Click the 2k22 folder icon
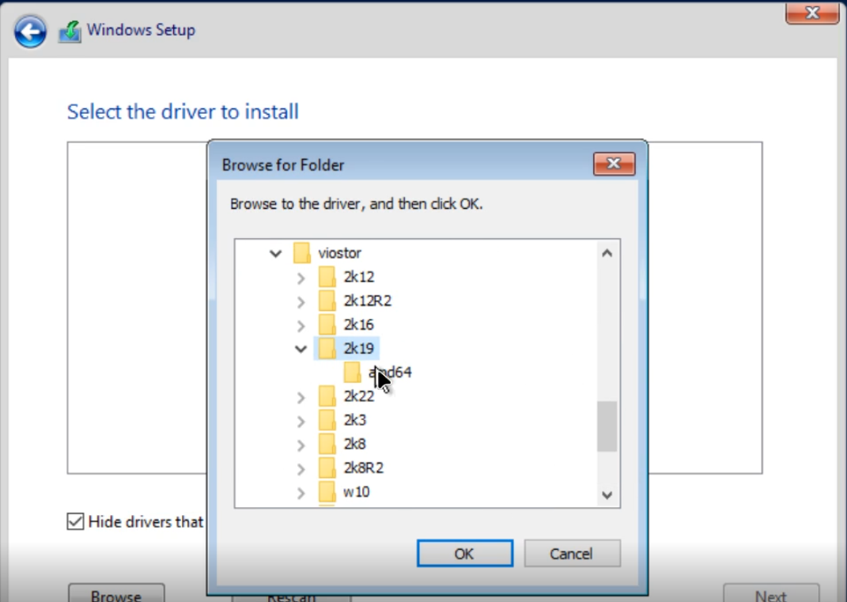847x602 pixels. click(x=327, y=396)
